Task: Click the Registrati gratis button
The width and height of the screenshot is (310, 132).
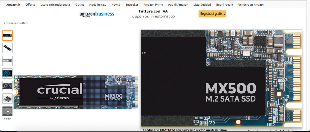Action: pos(212,14)
